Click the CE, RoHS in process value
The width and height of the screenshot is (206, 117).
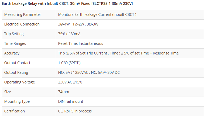coord(75,111)
